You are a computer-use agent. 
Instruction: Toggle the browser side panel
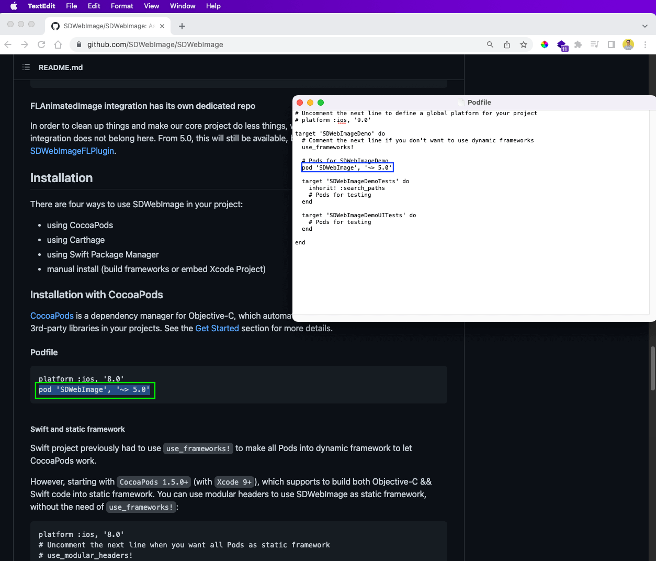[x=611, y=44]
